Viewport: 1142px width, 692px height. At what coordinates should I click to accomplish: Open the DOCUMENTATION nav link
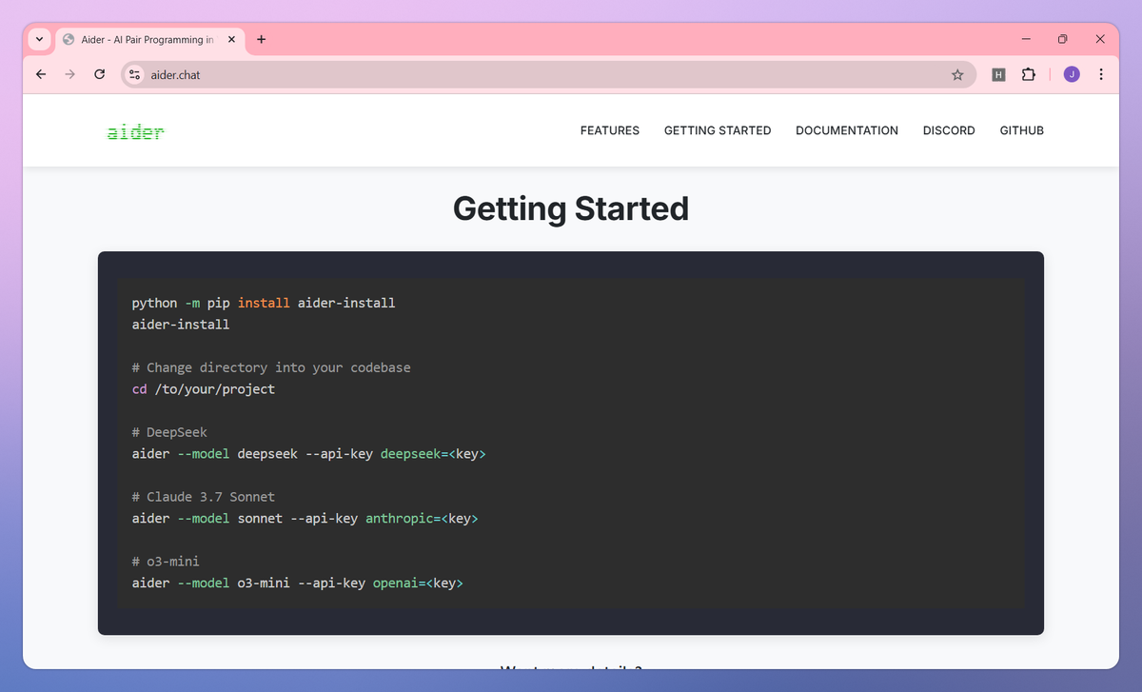(847, 130)
